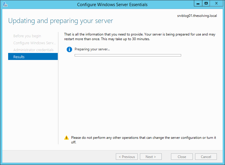This screenshot has width=225, height=165.
Task: Click the srvblog01.thesolving.local server name
Action: [197, 16]
